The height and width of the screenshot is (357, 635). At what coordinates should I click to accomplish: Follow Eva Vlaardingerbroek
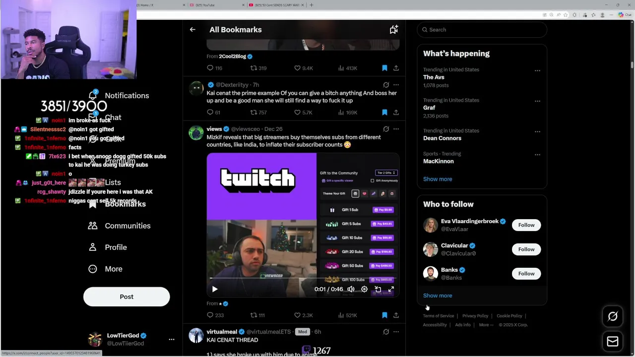click(x=526, y=225)
